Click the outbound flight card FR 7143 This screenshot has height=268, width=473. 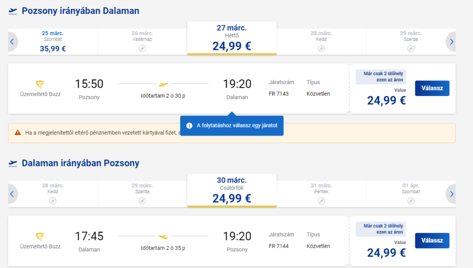click(232, 88)
